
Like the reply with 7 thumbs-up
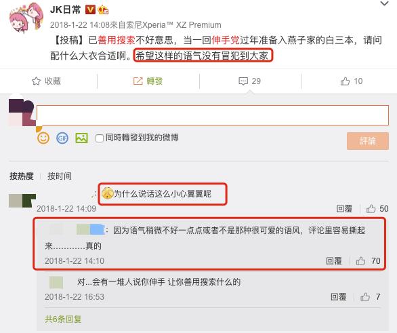365,297
